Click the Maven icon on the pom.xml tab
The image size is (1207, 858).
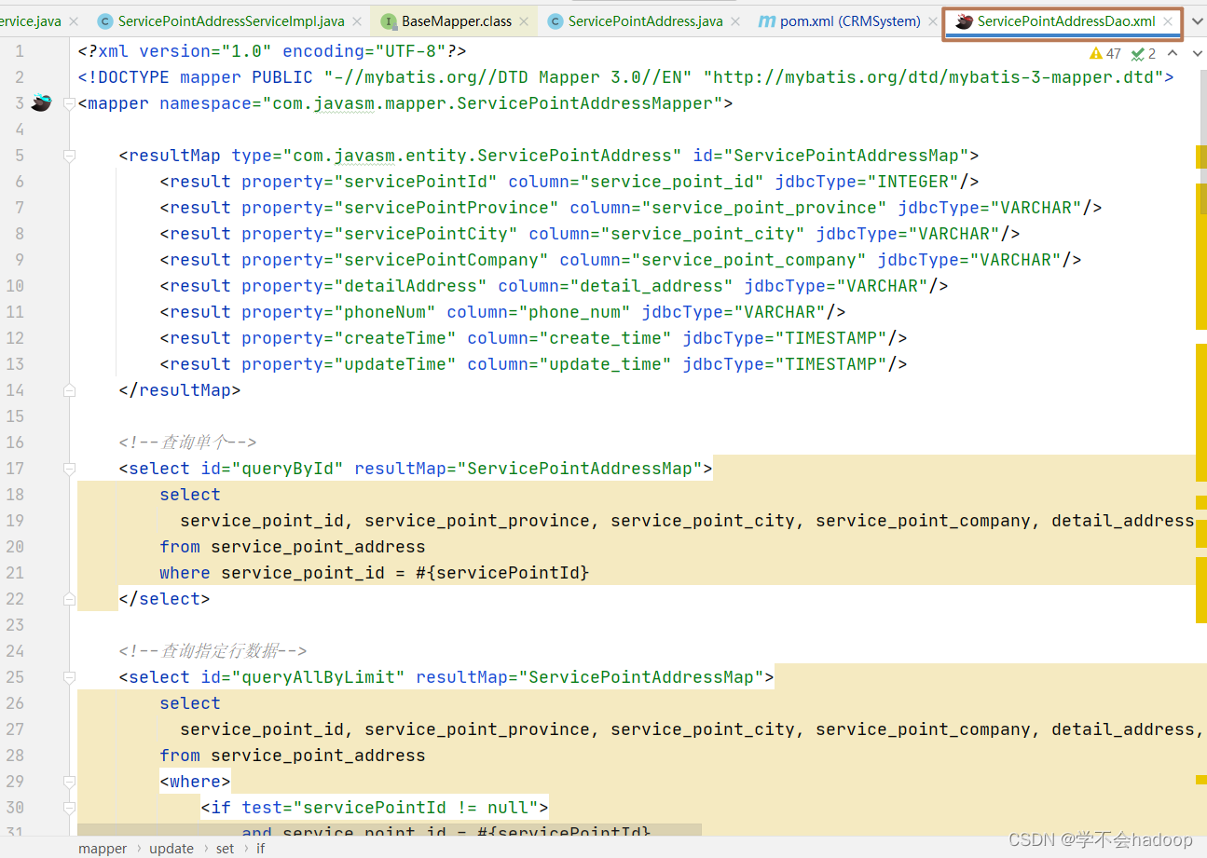click(x=767, y=20)
